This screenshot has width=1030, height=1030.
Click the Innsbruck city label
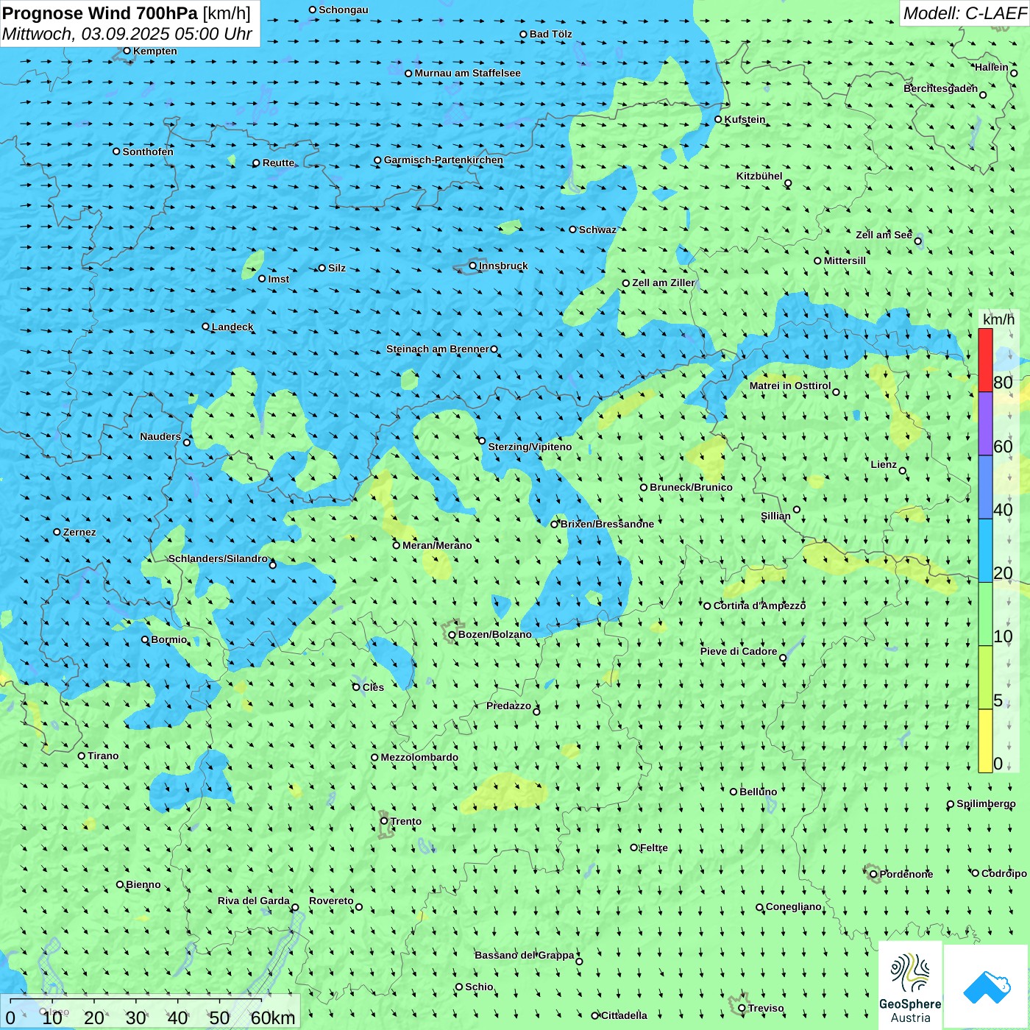[x=503, y=266]
